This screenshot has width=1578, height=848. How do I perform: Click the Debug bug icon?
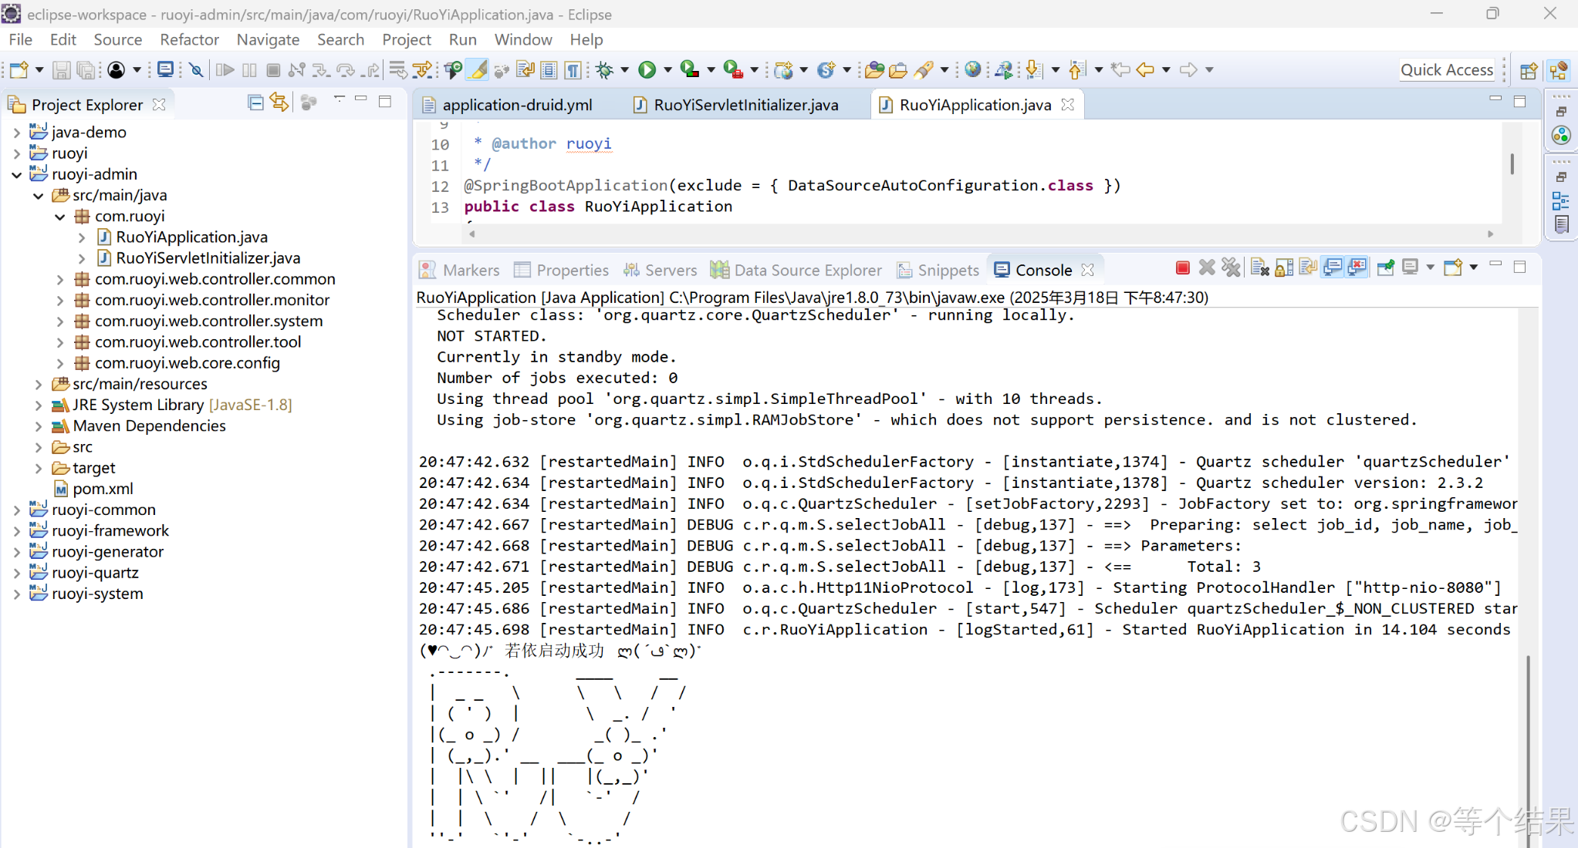click(x=605, y=70)
